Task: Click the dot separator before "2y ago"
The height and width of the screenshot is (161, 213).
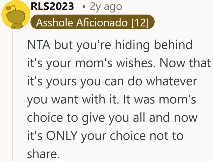Action: pyautogui.click(x=84, y=7)
